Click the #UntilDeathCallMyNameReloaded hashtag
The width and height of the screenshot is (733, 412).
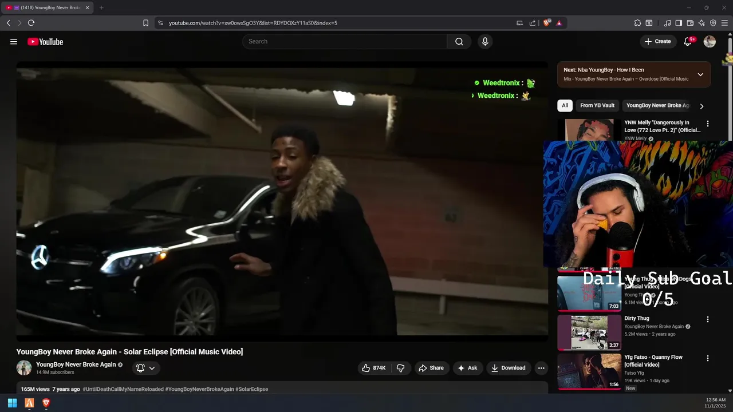click(x=123, y=389)
